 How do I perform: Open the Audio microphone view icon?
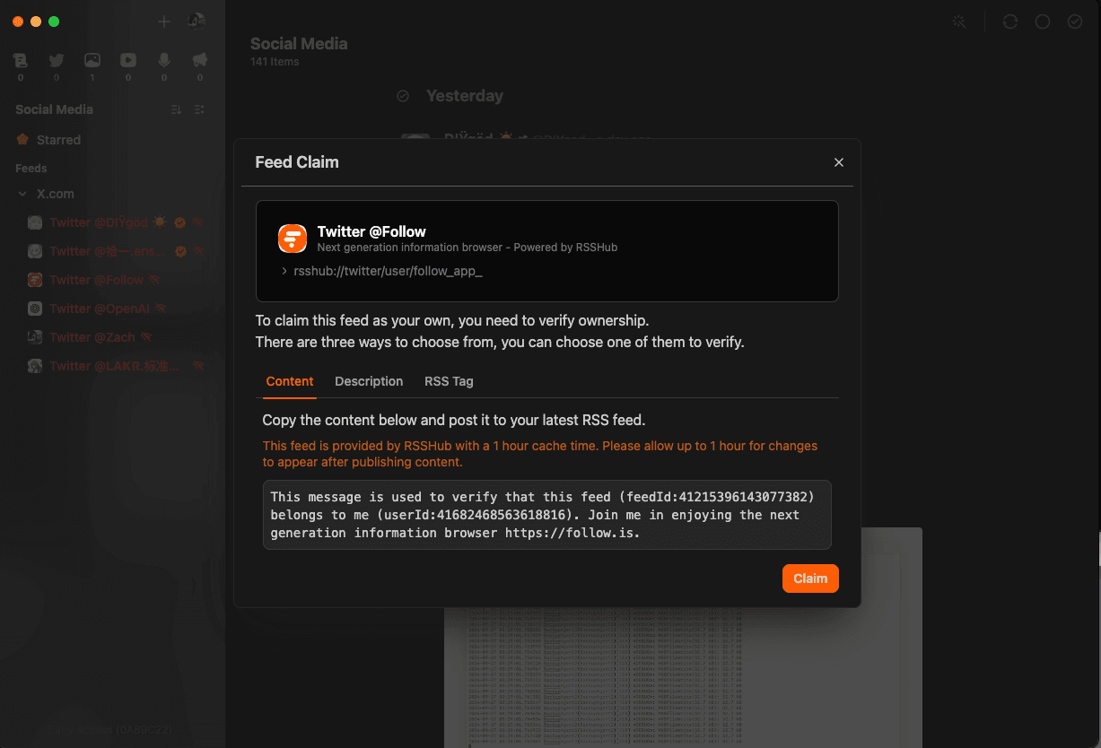[164, 61]
